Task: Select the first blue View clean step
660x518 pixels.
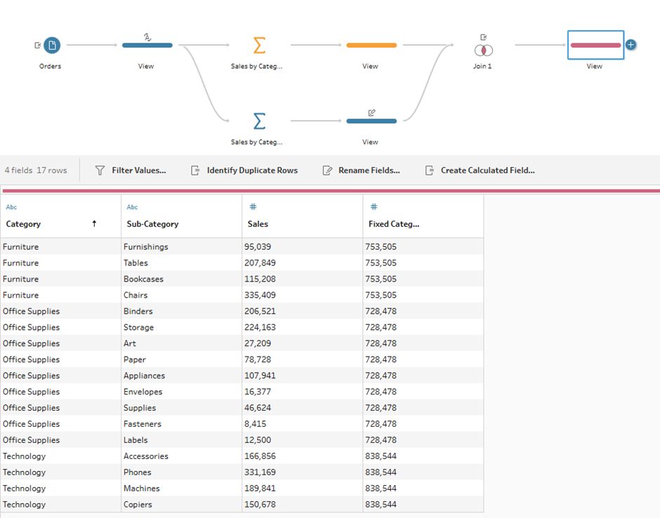Action: tap(147, 46)
